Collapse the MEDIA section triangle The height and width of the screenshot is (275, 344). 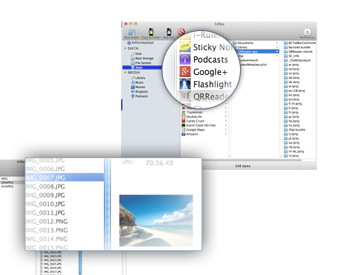point(125,72)
